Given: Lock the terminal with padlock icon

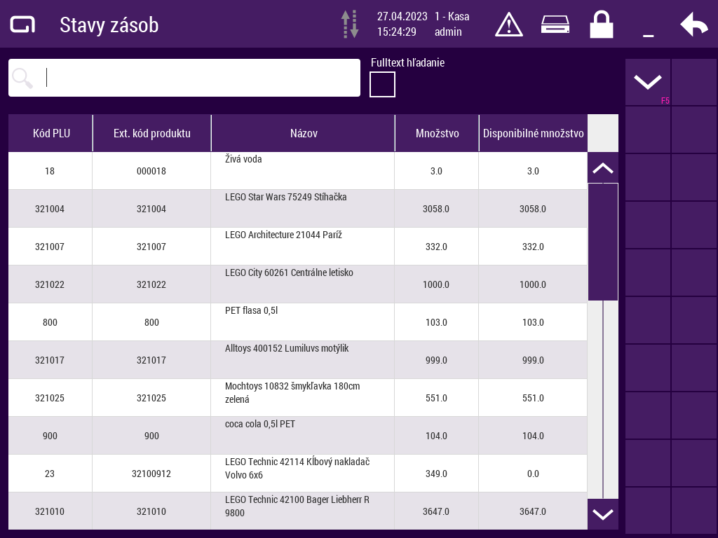Looking at the screenshot, I should (x=601, y=25).
